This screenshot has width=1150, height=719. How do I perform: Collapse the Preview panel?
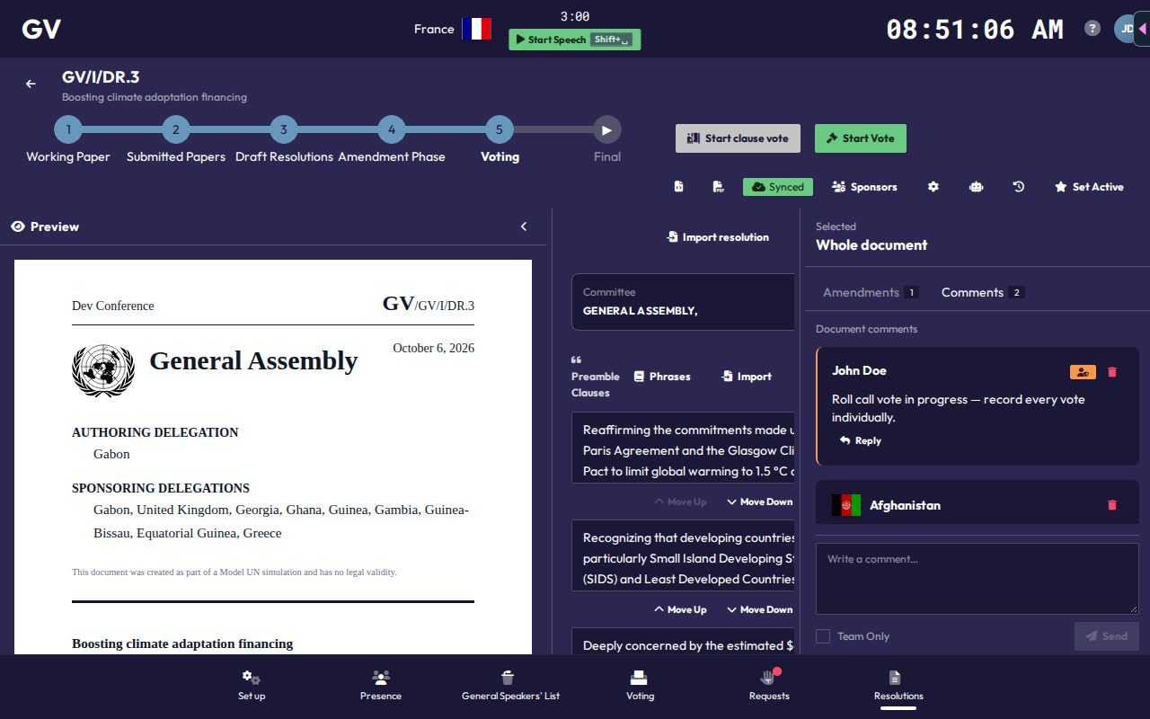[x=524, y=226]
